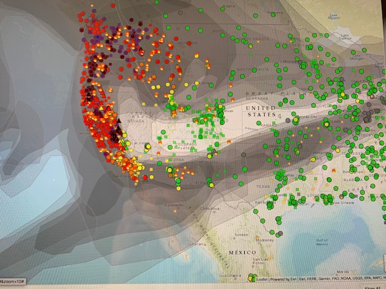The image size is (386, 289).
Task: Select the gray marker left of Kansas City
Action: (288, 120)
